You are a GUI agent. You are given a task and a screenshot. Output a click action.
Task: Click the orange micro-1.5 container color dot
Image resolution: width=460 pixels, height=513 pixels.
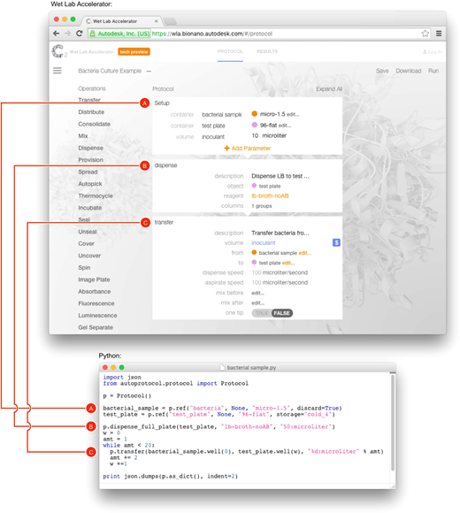(254, 114)
